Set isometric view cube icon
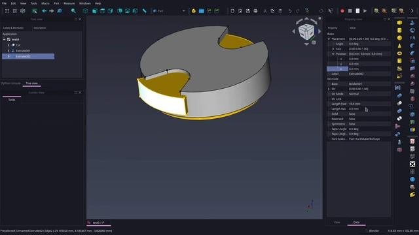Viewport: 419px width, 235px height. click(85, 11)
